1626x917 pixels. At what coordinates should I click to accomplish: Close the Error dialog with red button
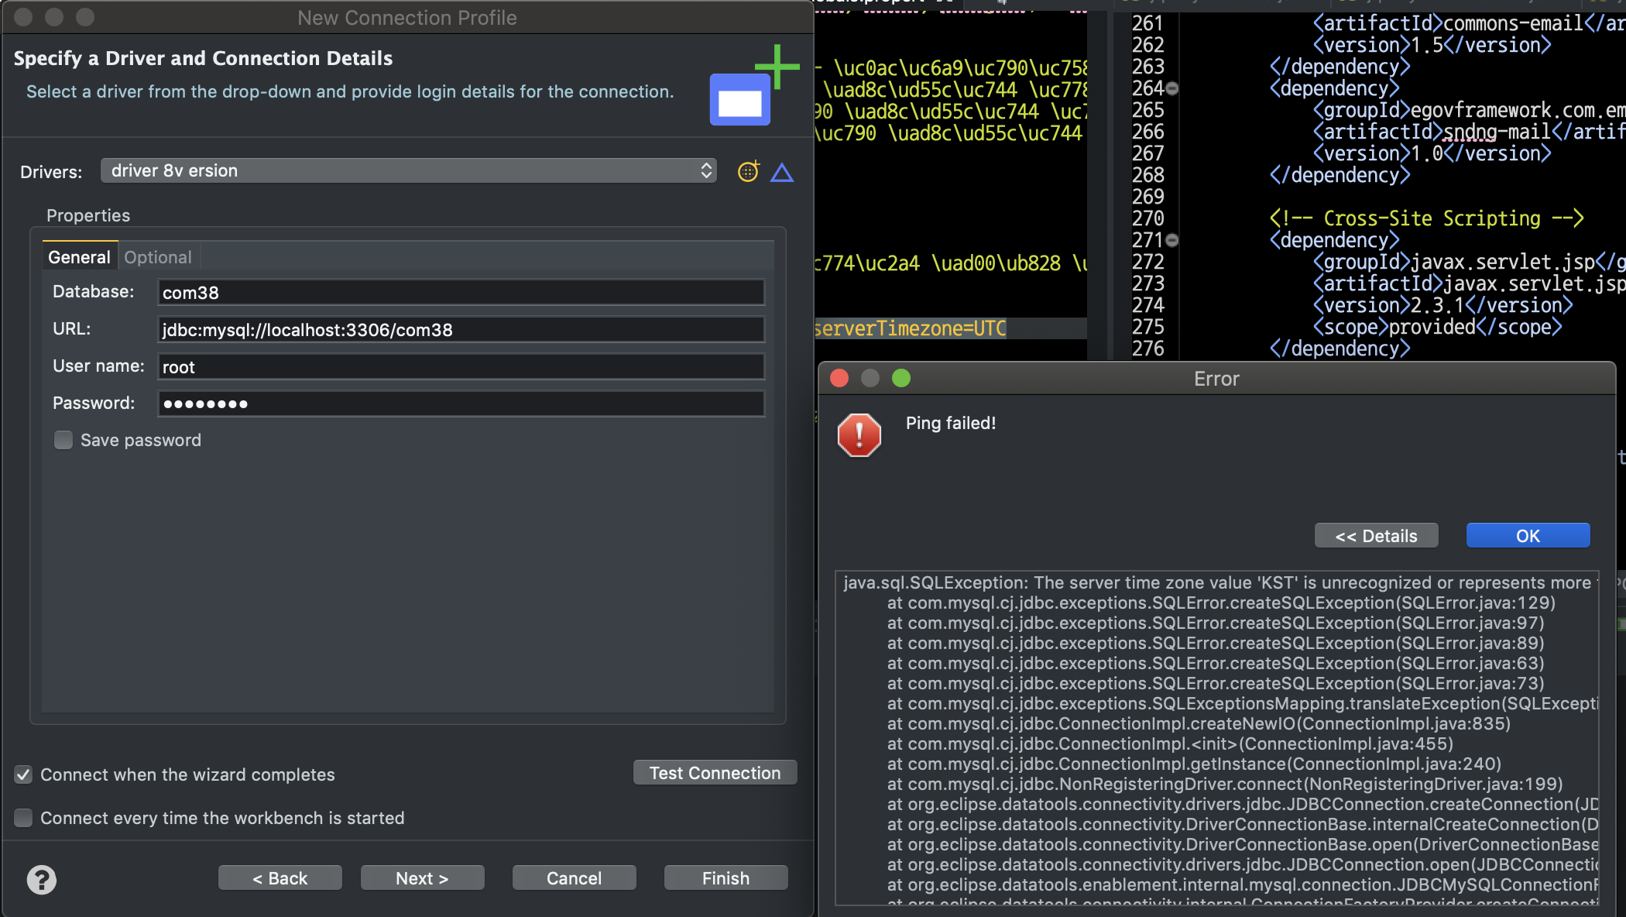point(839,378)
